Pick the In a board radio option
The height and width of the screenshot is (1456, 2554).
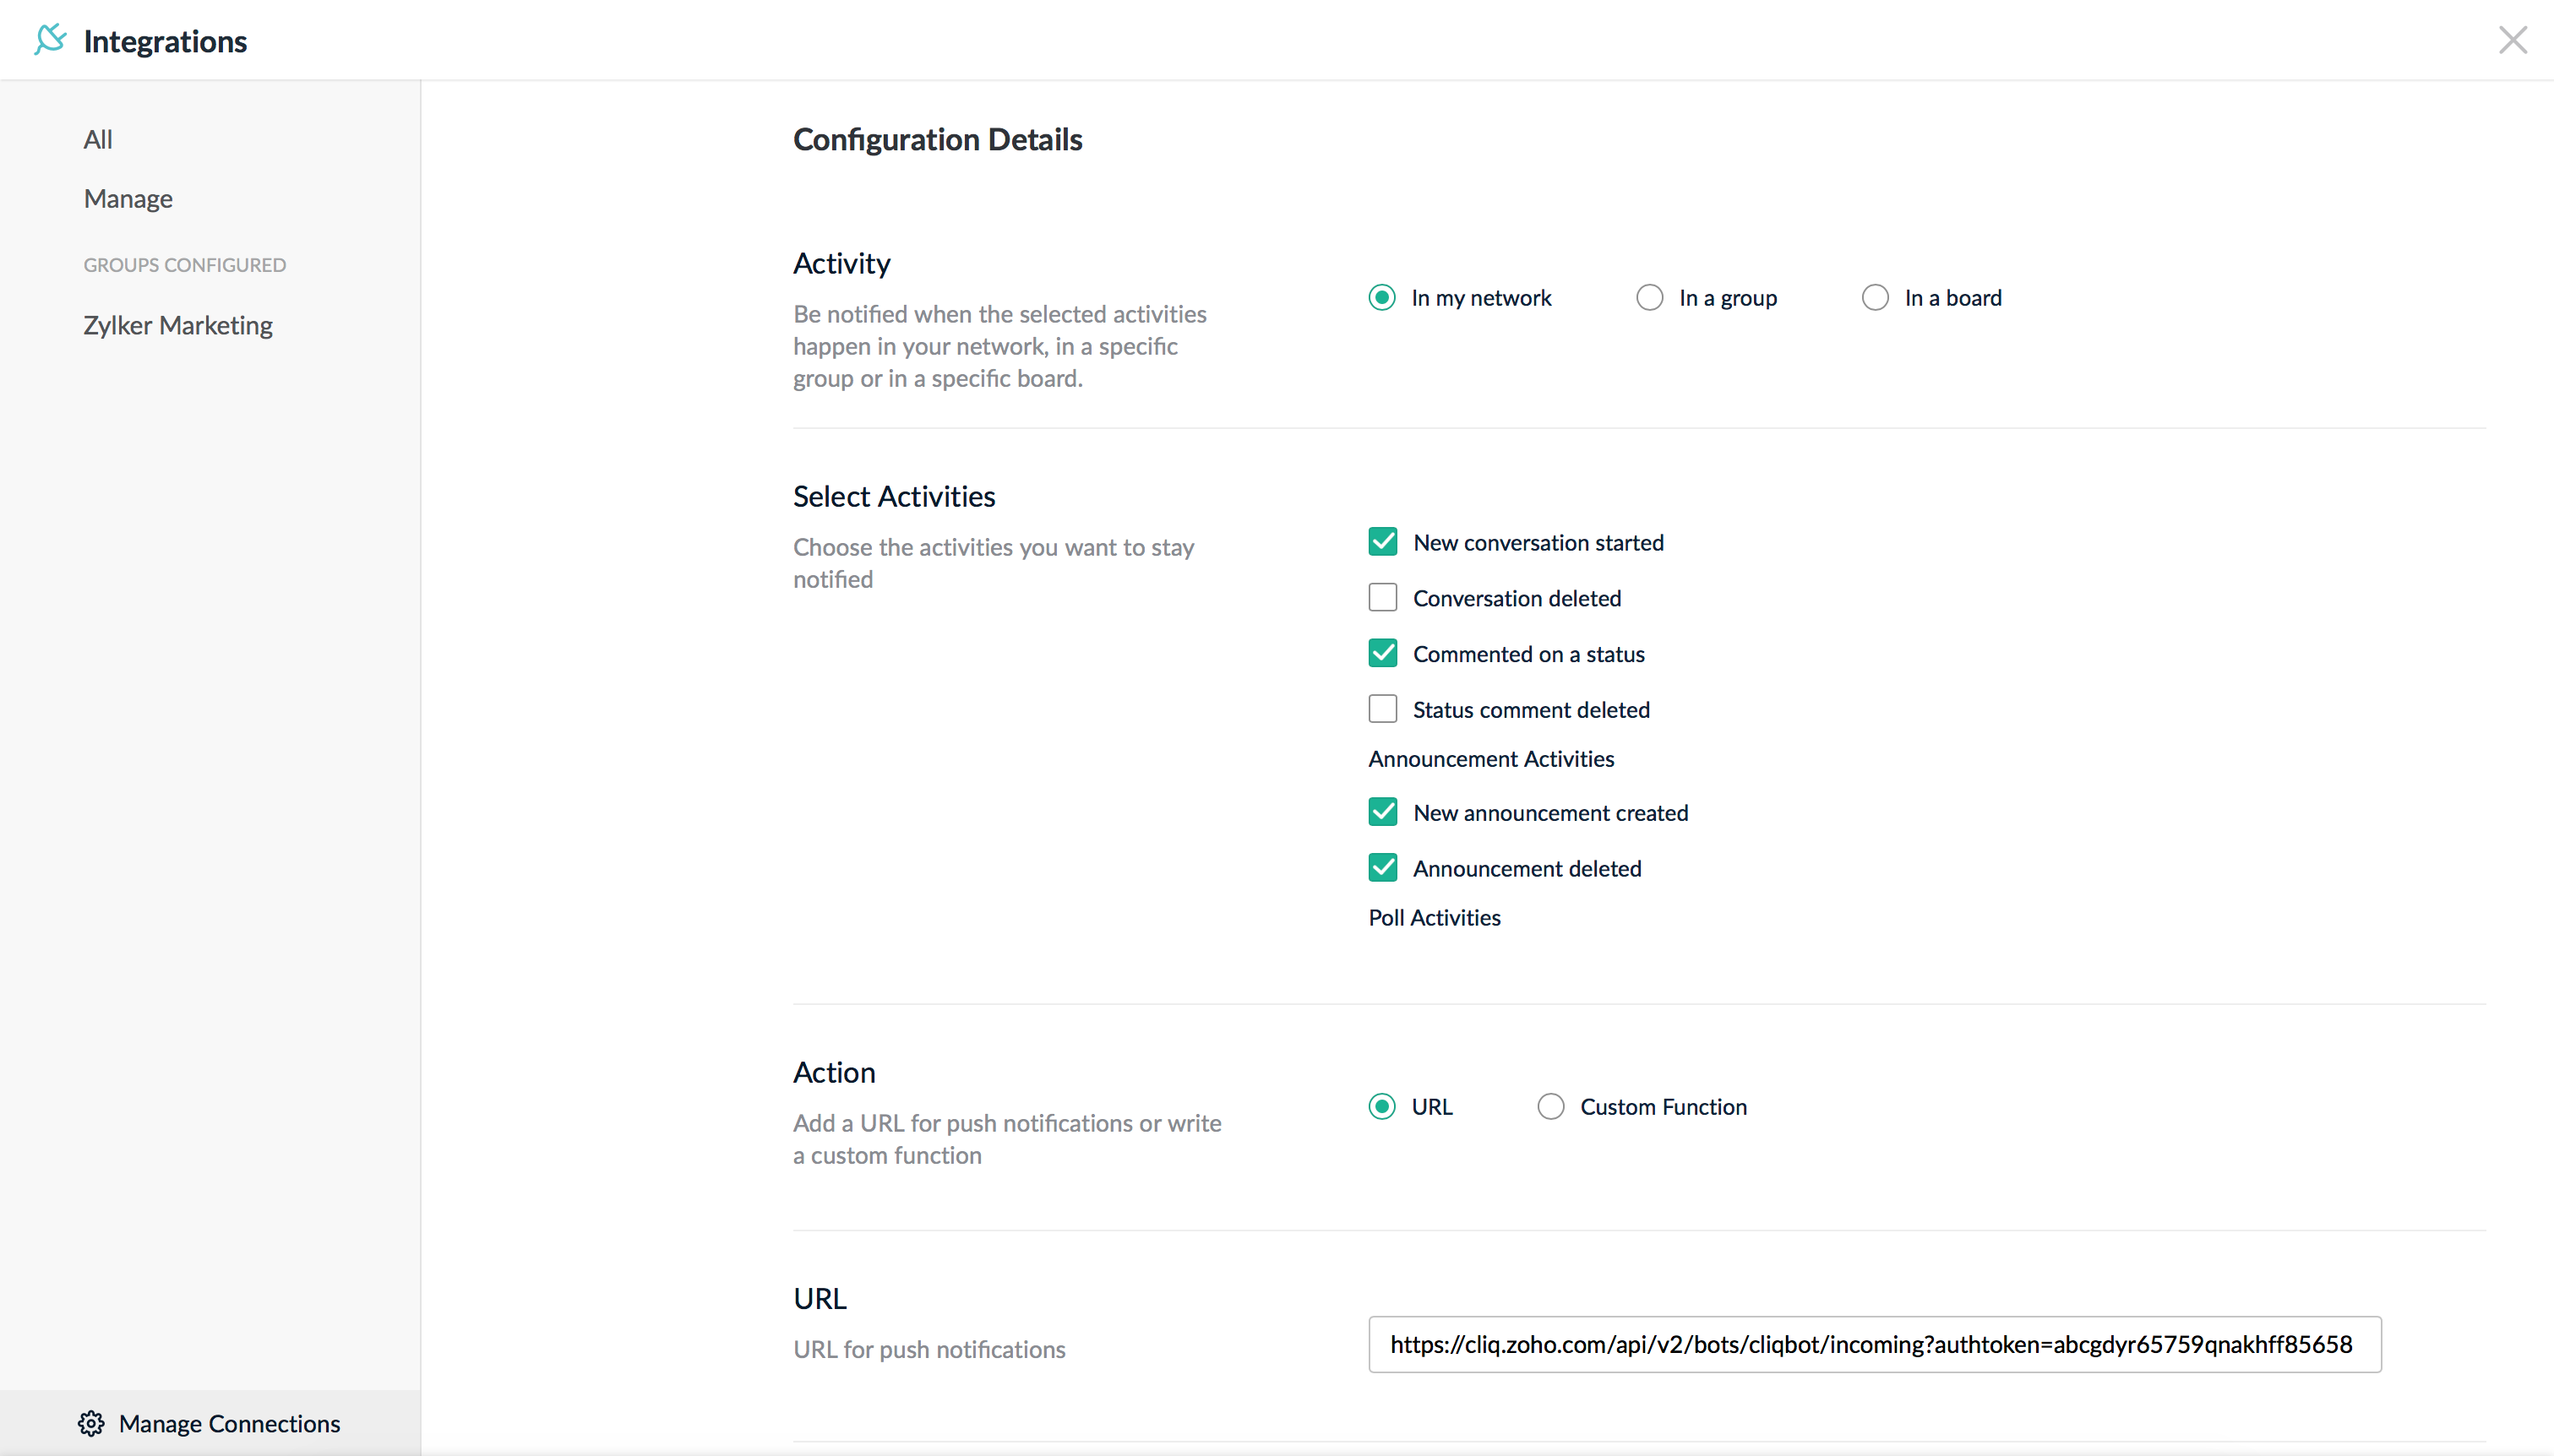[x=1876, y=298]
